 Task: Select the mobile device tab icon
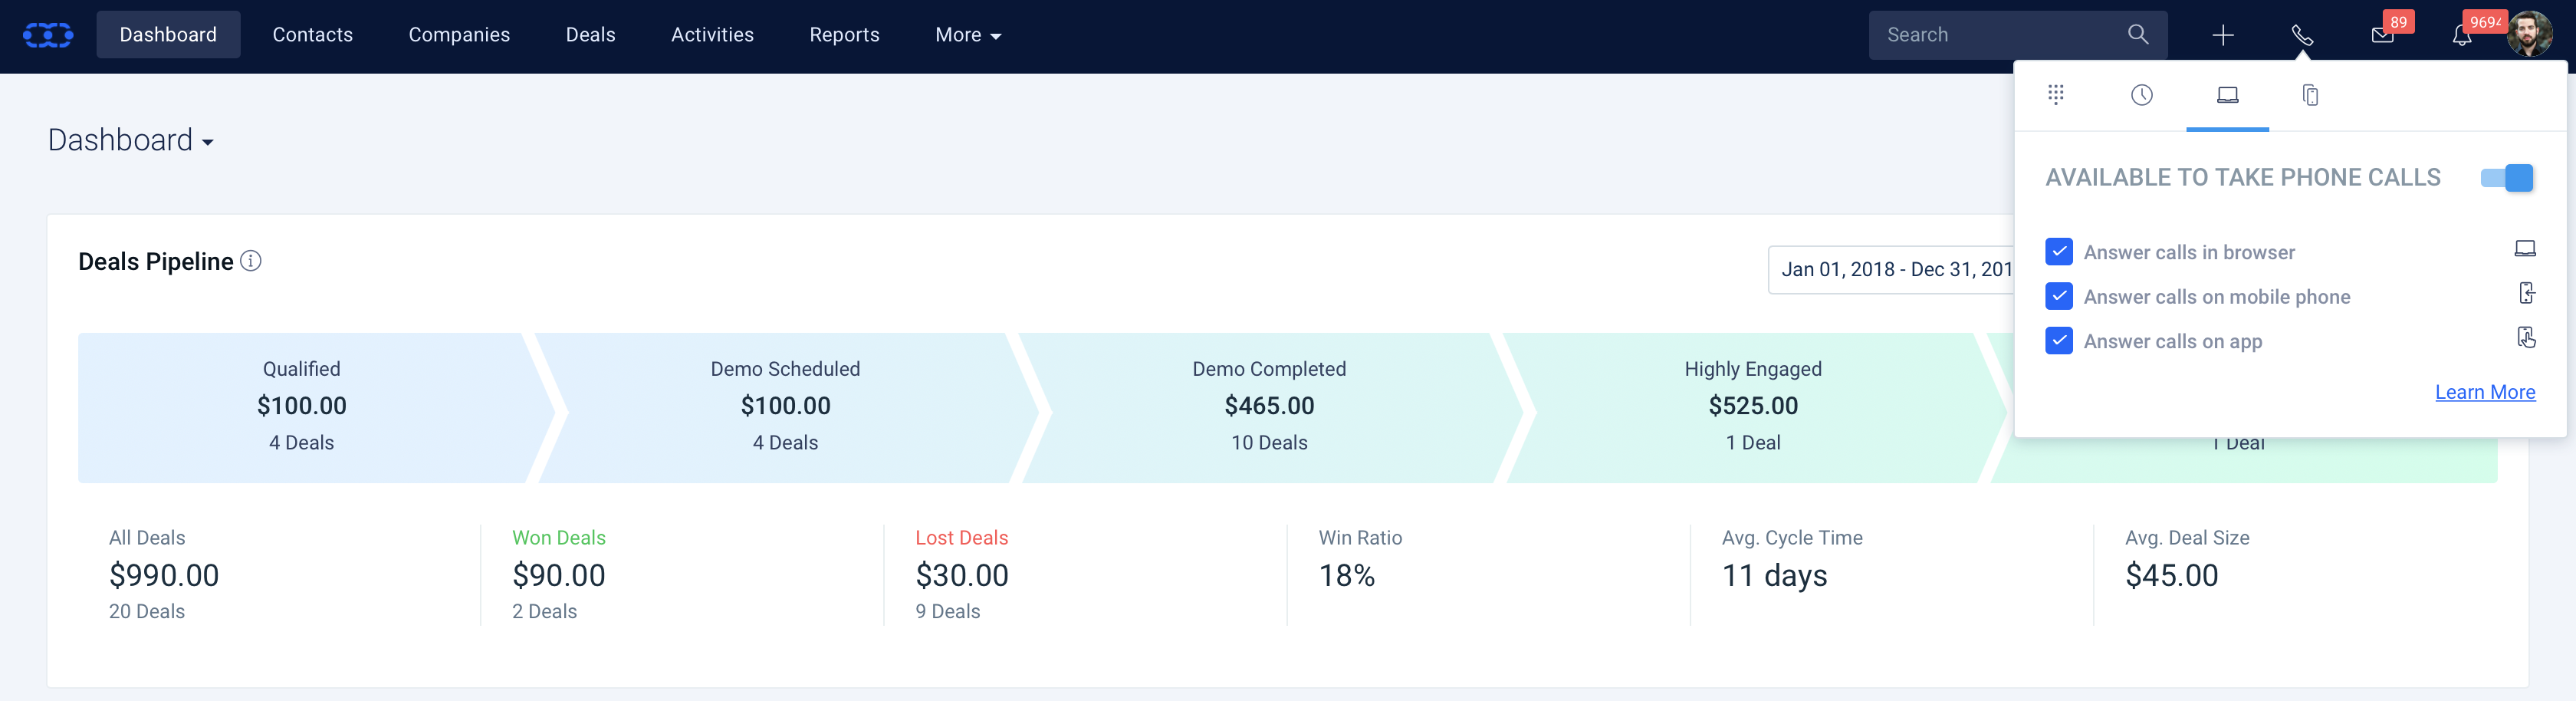tap(2310, 95)
